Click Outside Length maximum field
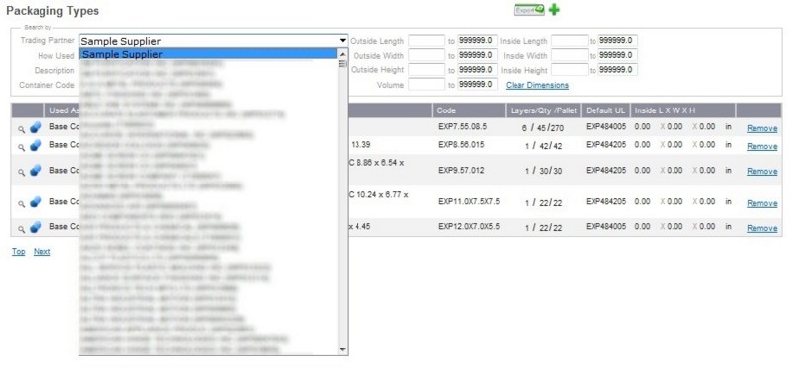 477,41
